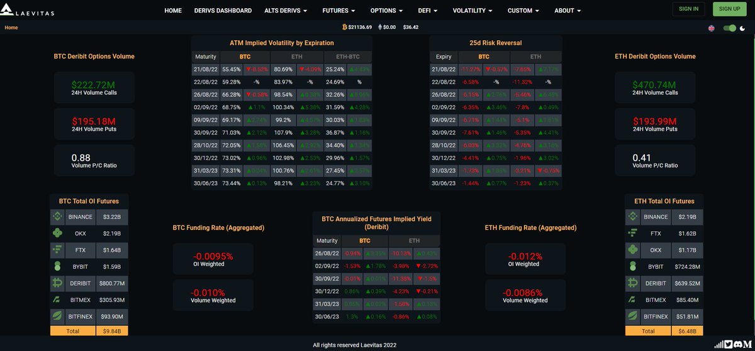
Task: Toggle the green theme switch
Action: point(730,28)
